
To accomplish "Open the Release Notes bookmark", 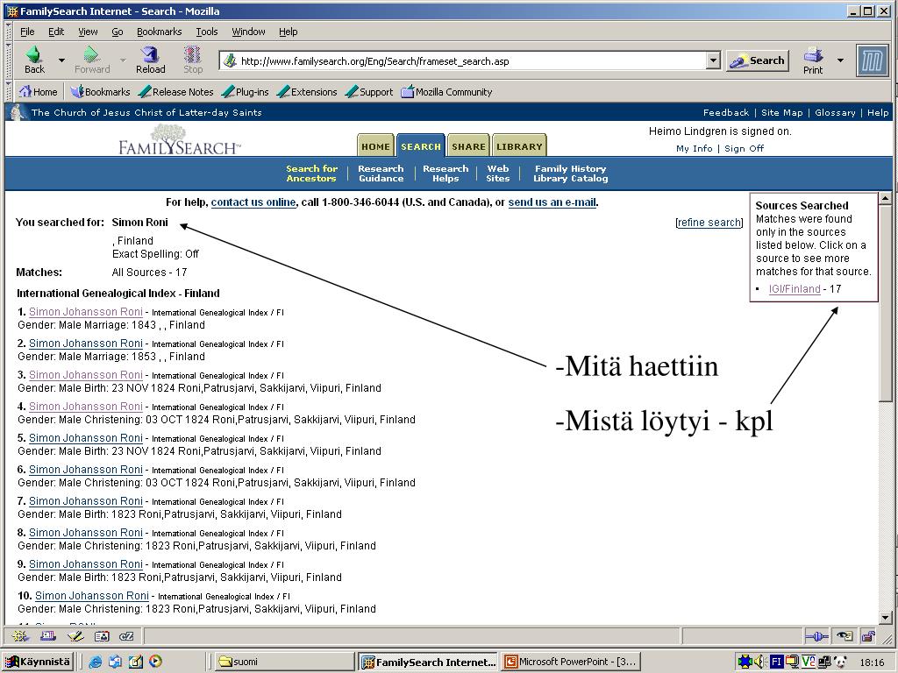I will (175, 91).
